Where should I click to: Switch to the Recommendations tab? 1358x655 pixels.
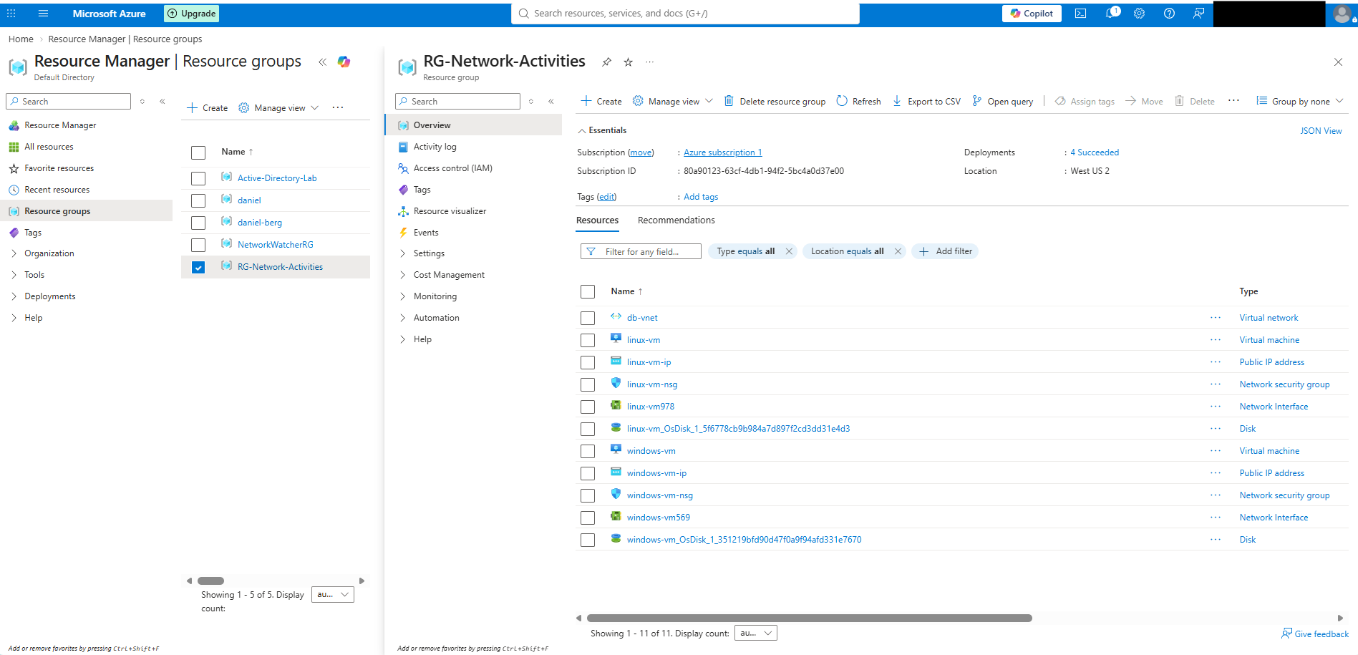676,220
